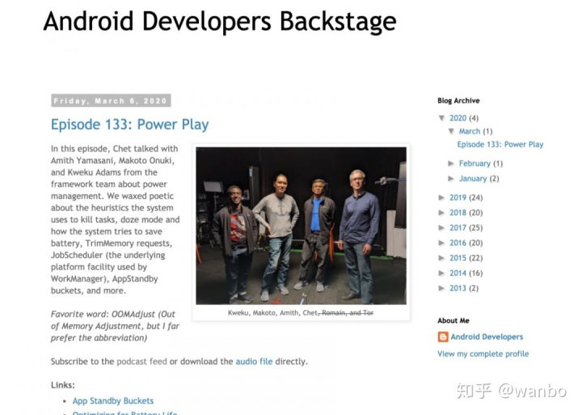
Task: Click View my complete profile
Action: [x=483, y=354]
